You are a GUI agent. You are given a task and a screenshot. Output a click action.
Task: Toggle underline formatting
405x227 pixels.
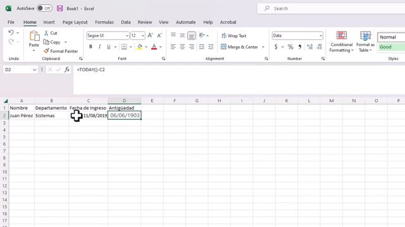point(108,47)
